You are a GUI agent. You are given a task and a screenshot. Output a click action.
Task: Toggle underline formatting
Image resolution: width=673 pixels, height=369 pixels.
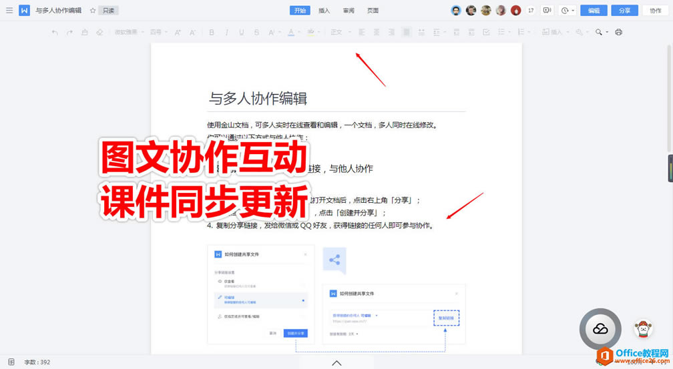coord(242,32)
